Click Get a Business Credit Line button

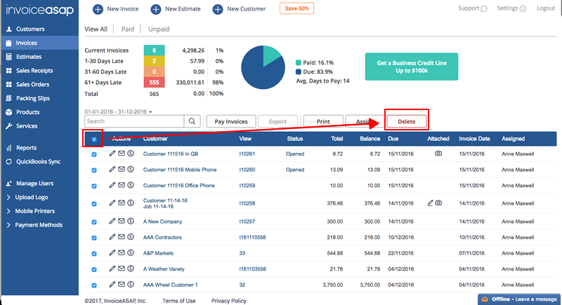(x=411, y=67)
